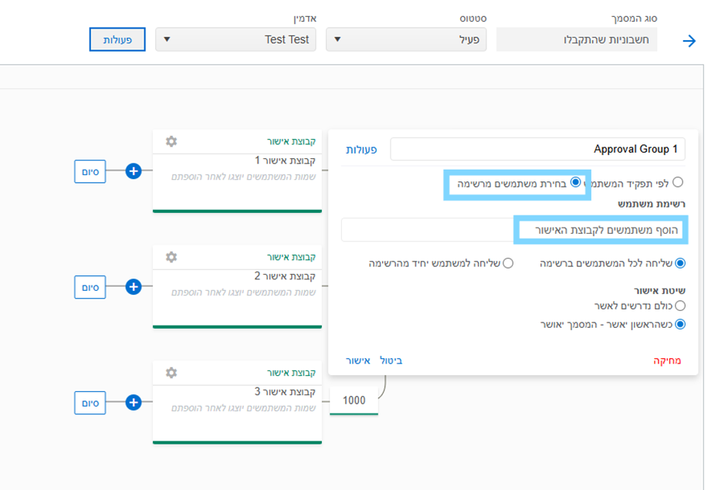This screenshot has height=490, width=708.
Task: Open the סטטוס dropdown showing פעיל
Action: pos(406,39)
